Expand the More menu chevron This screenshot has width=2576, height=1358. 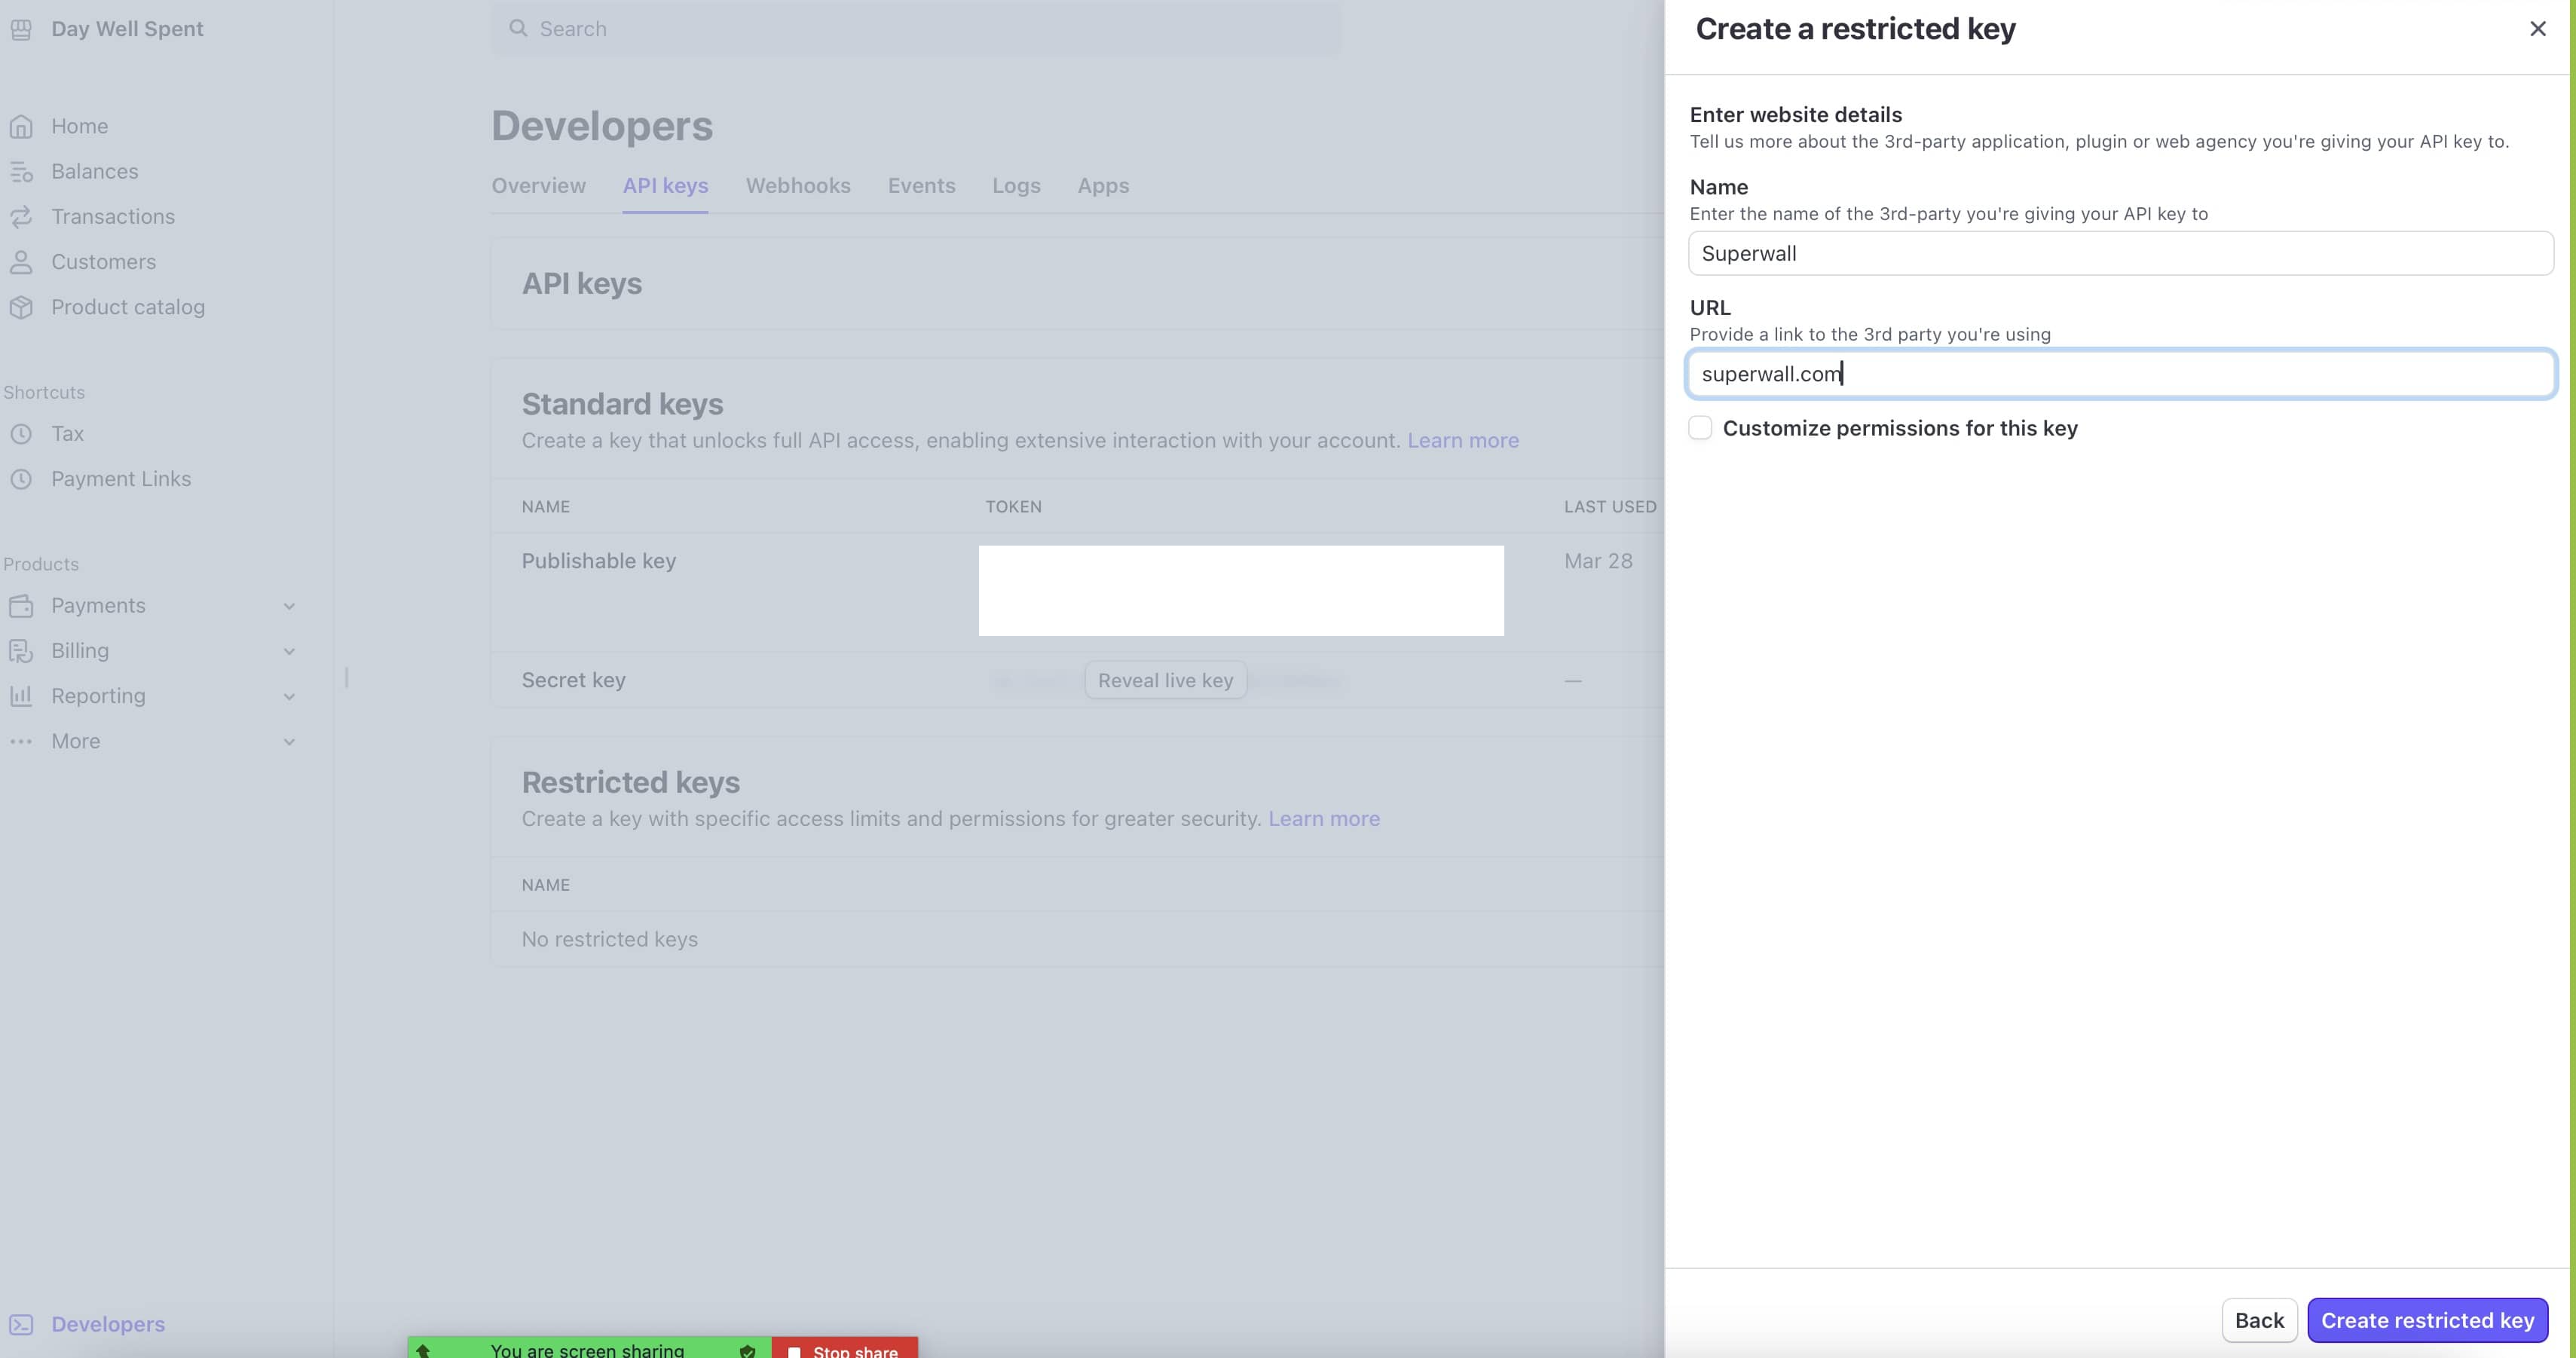click(x=289, y=742)
